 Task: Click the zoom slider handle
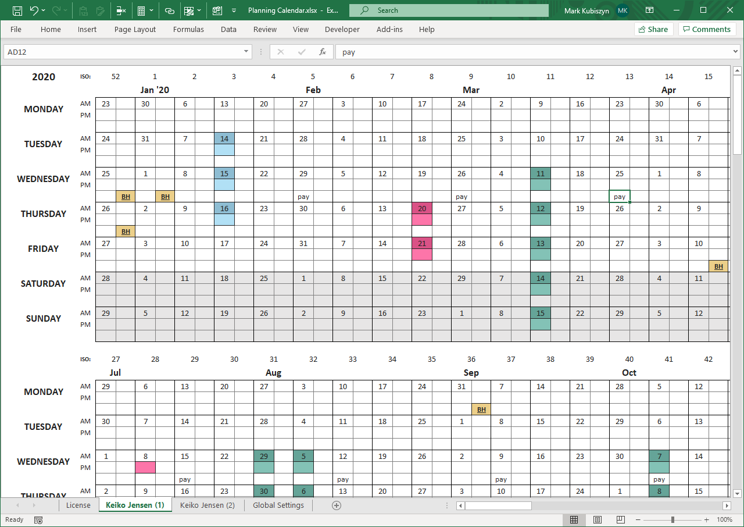point(673,520)
